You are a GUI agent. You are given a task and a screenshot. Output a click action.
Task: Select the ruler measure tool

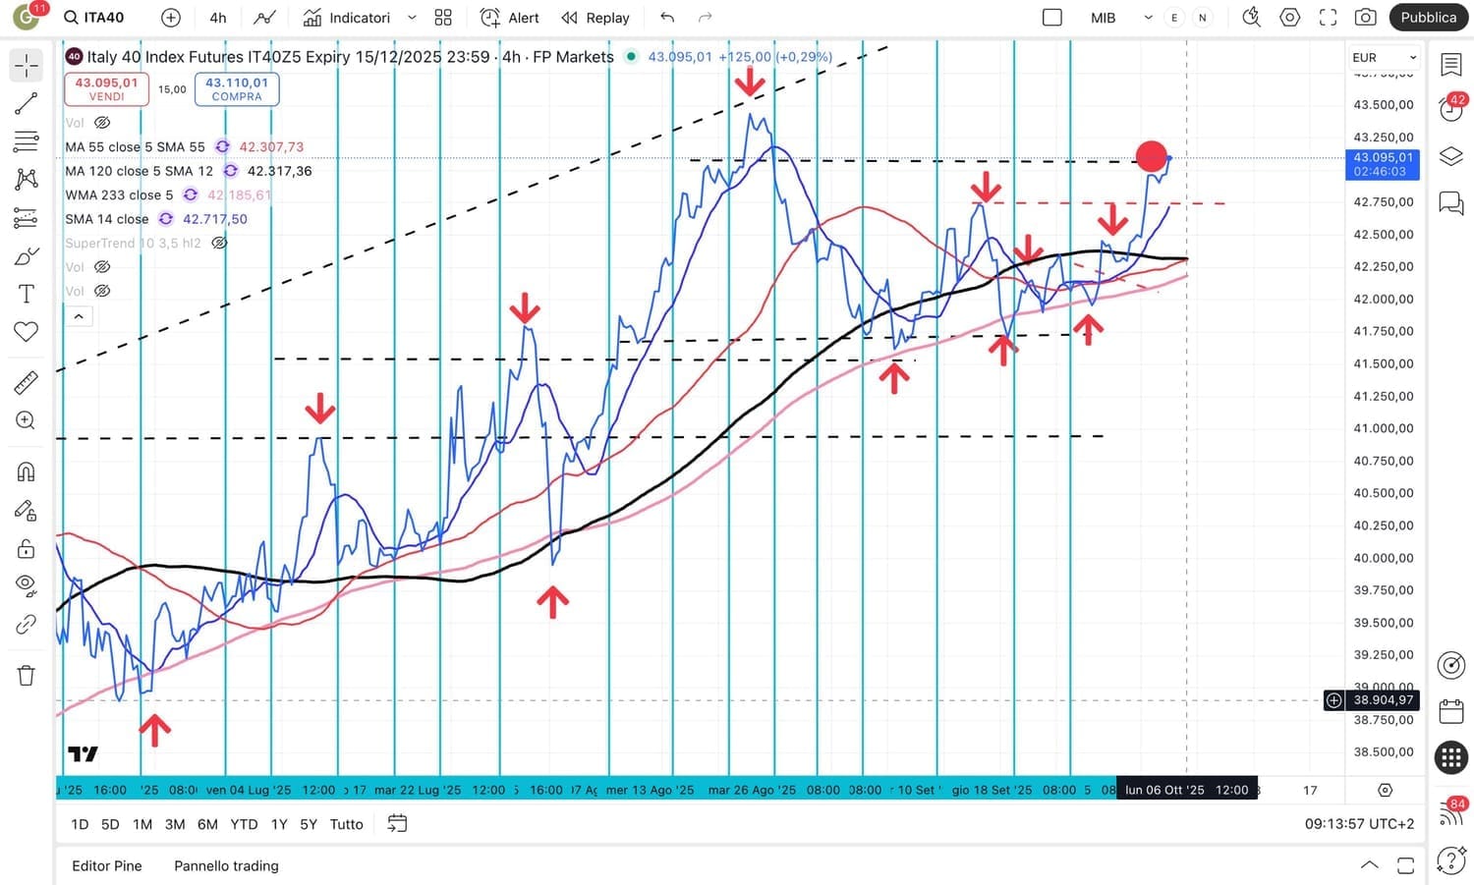click(27, 382)
